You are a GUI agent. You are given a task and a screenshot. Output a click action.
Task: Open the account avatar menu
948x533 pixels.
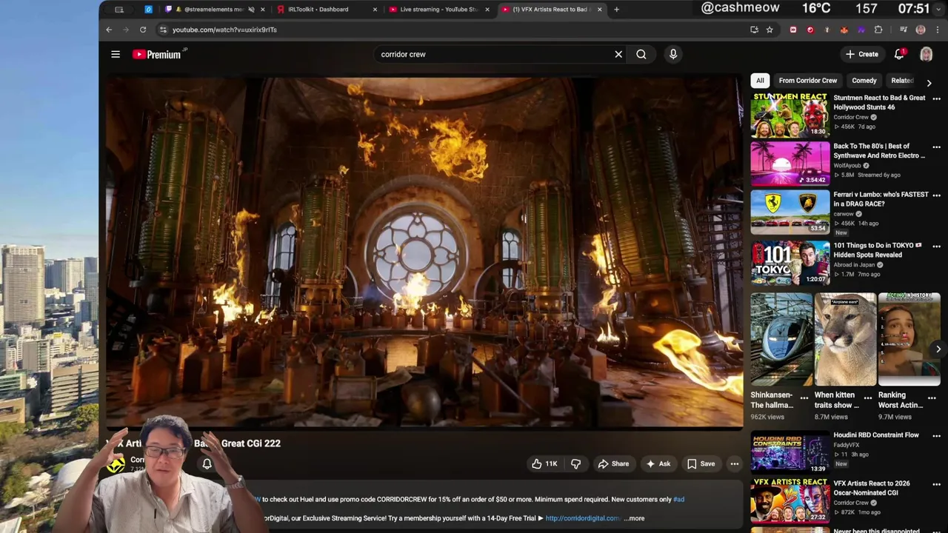927,54
